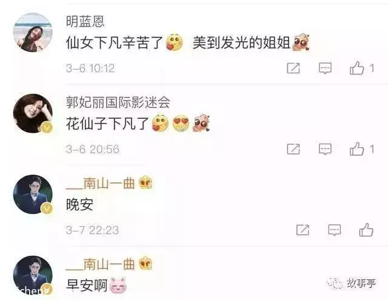Open 郭妃丽国际影迷会 avatar picture

coord(33,113)
